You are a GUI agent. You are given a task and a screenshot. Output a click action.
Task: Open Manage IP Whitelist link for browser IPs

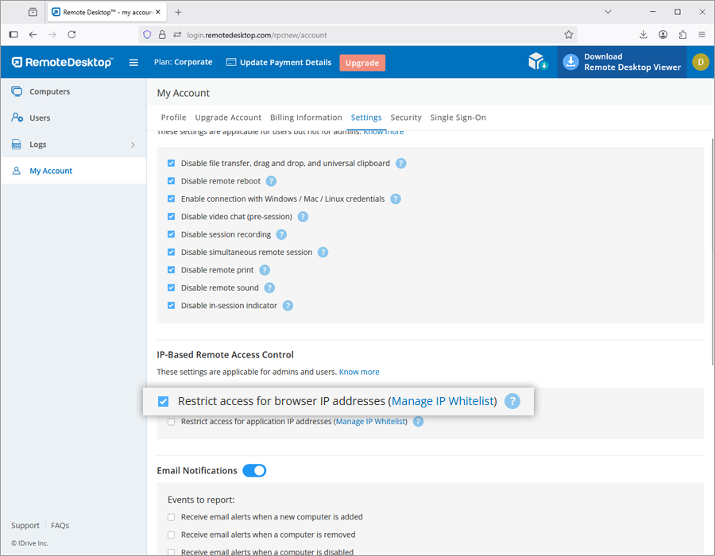tap(443, 401)
